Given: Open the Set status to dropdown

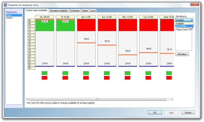Looking at the screenshot, I should tap(184, 20).
